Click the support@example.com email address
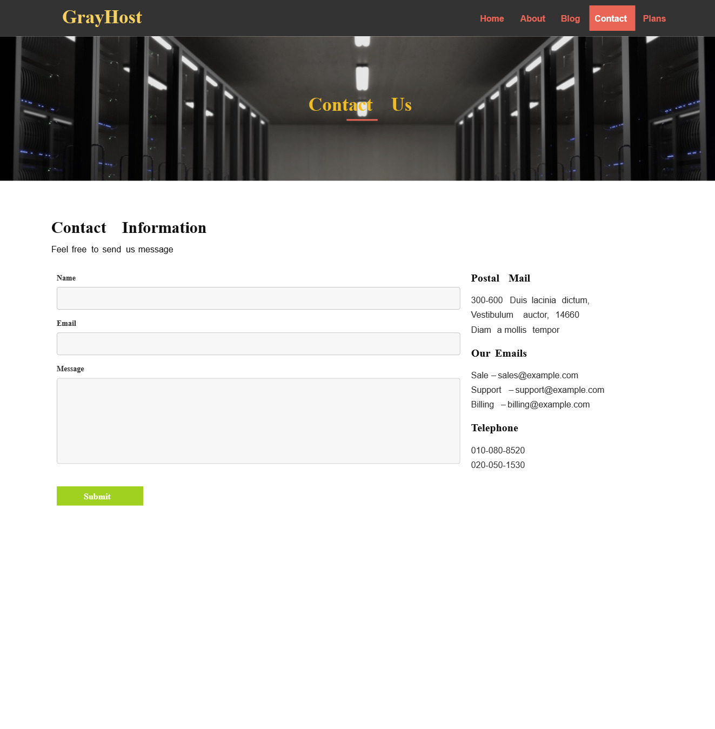The image size is (715, 729). click(x=559, y=390)
